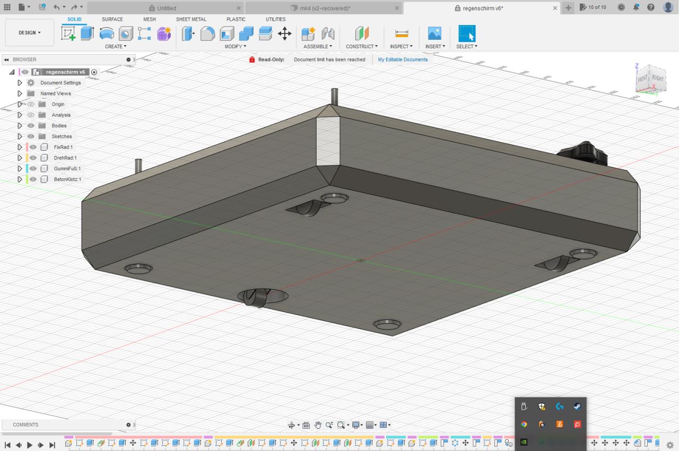Image resolution: width=679 pixels, height=451 pixels.
Task: Expand the Document Settings node
Action: pos(20,83)
